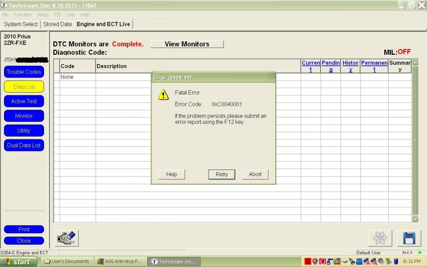Viewport: 427px width, 267px height.
Task: Select Engine and ECT Live tab
Action: [x=103, y=24]
